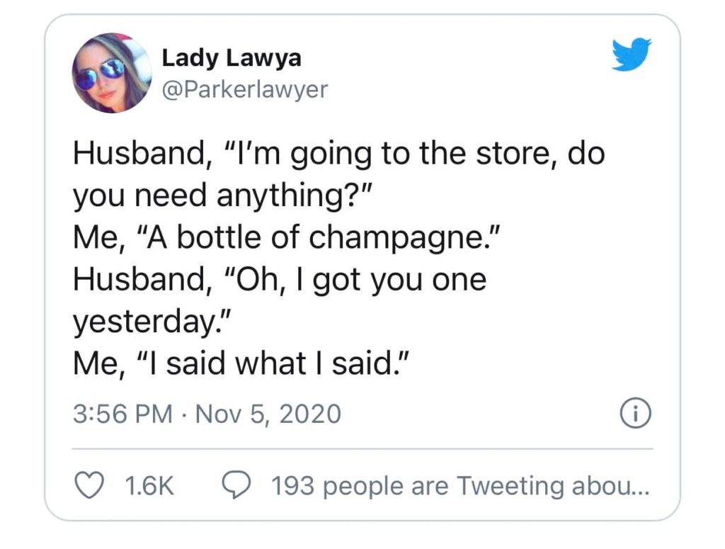Image resolution: width=725 pixels, height=549 pixels.
Task: Click the Twitter bird logo
Action: click(632, 55)
